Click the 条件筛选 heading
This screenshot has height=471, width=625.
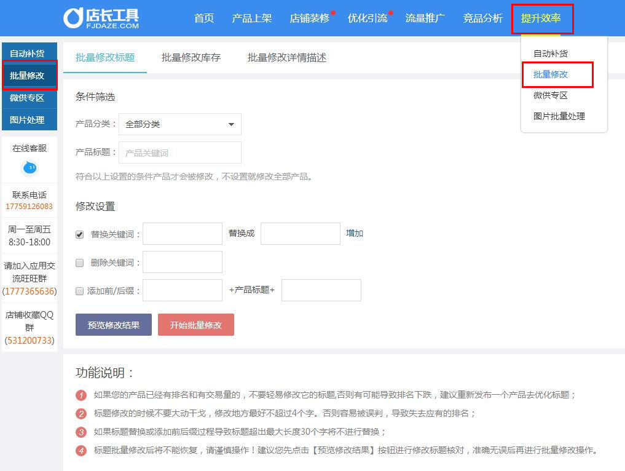point(95,97)
